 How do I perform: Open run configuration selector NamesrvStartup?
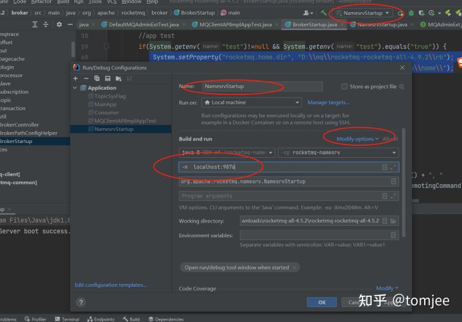point(363,13)
